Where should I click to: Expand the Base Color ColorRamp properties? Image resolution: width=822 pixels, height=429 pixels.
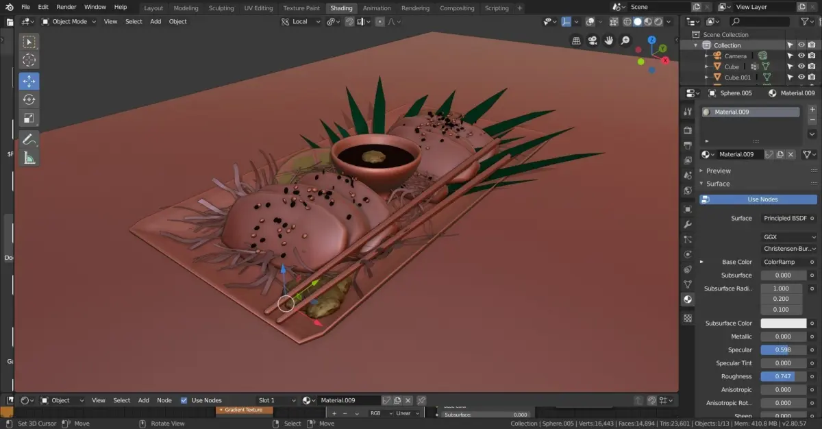701,262
